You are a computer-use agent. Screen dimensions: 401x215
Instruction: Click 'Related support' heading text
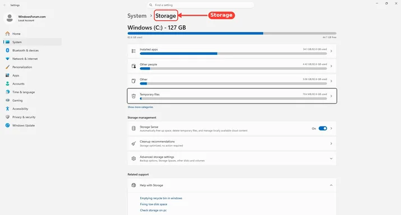point(138,174)
